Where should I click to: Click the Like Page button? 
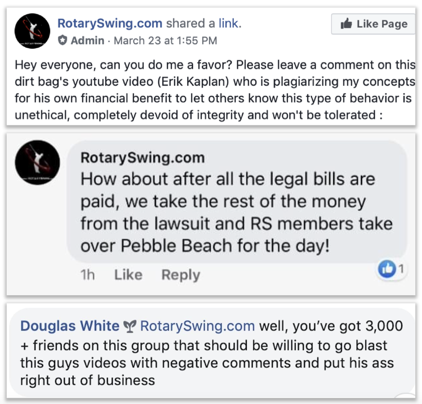(373, 24)
